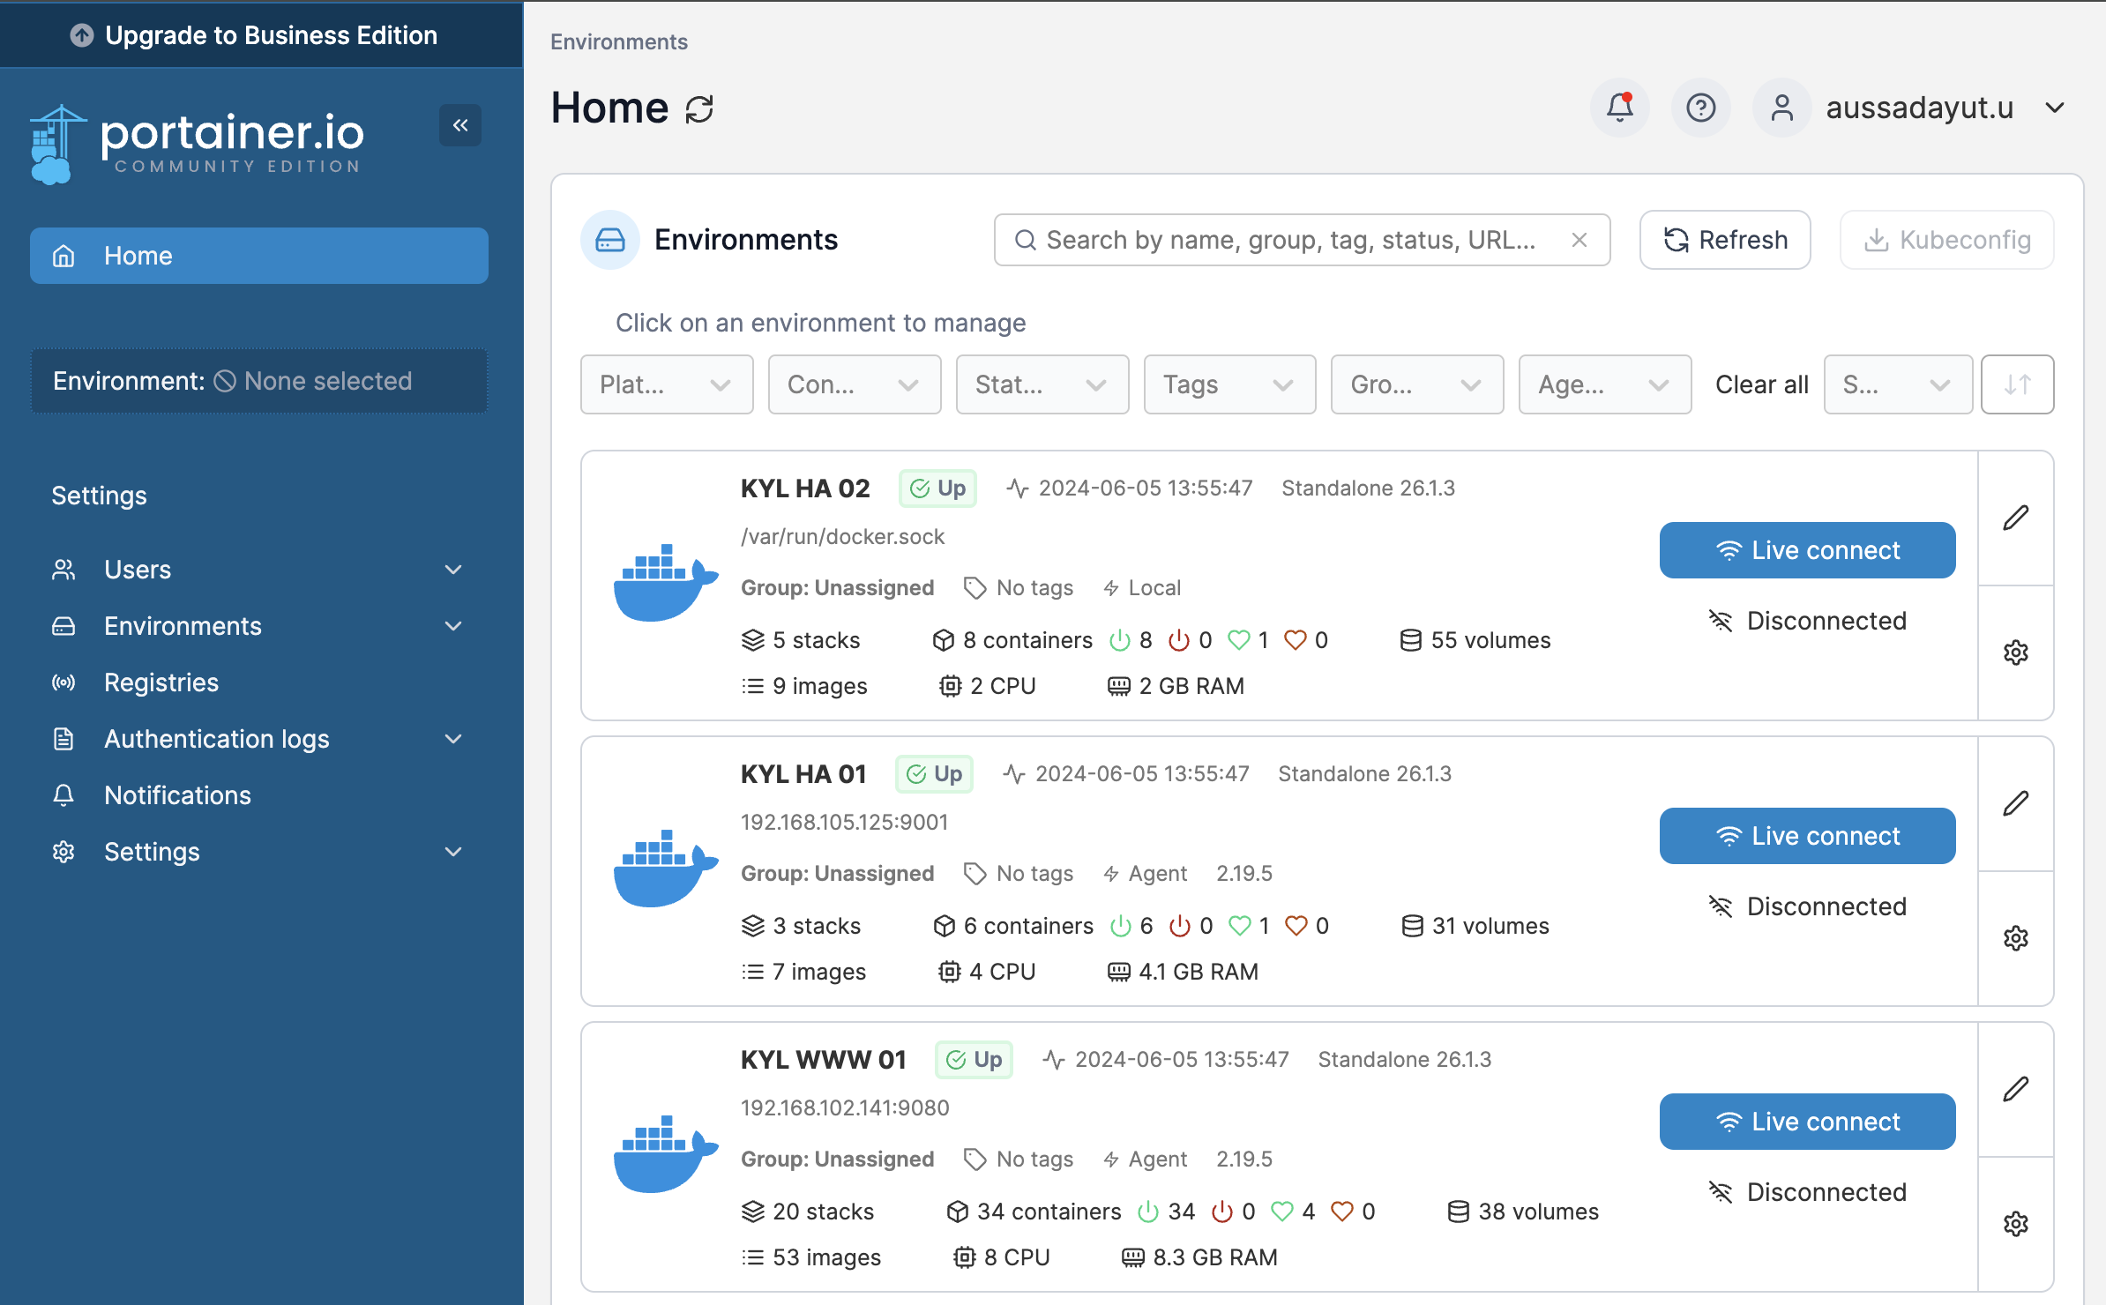Open the Platform filter dropdown
Image resolution: width=2106 pixels, height=1305 pixels.
pos(667,384)
